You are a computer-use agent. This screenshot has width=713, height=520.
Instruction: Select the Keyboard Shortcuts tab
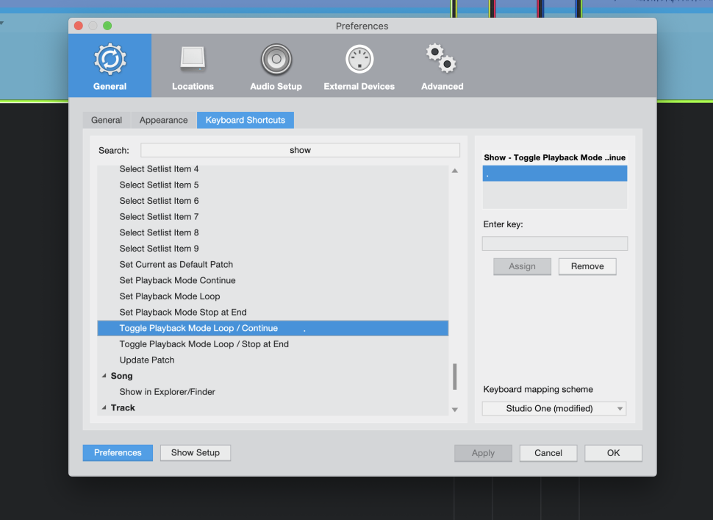245,120
